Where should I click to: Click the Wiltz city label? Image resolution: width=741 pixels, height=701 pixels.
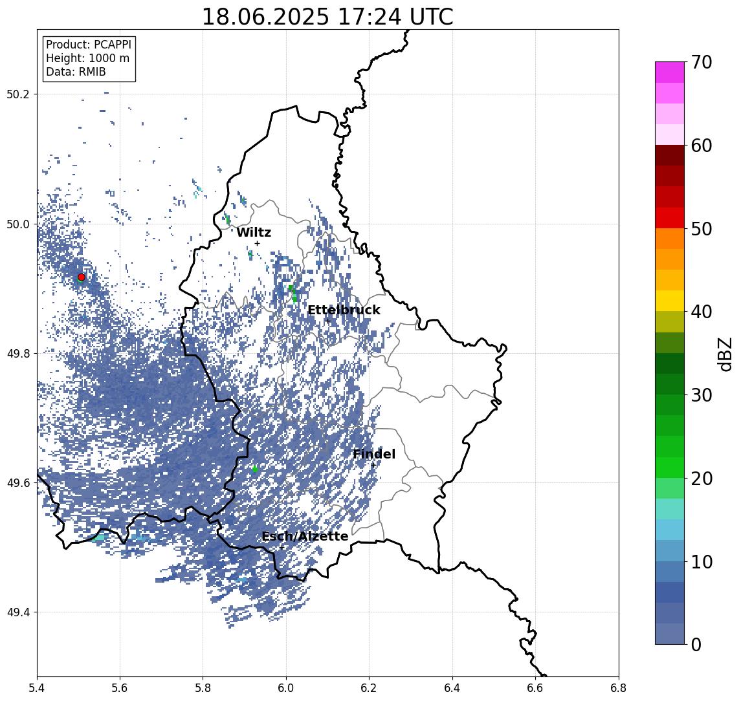point(254,232)
